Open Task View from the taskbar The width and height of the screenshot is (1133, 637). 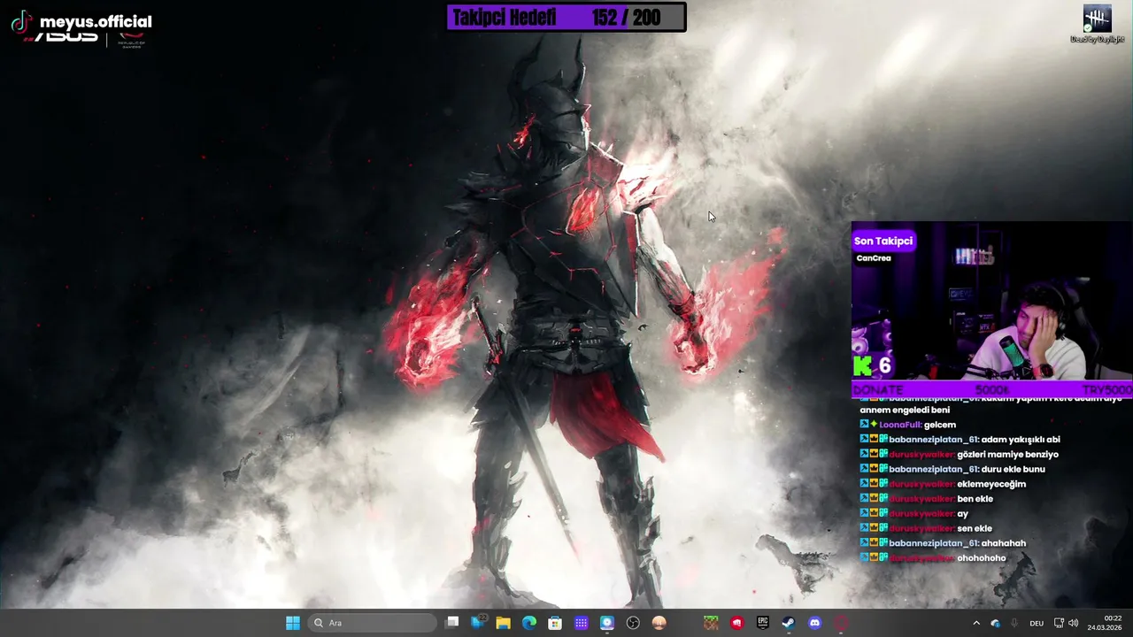[452, 623]
